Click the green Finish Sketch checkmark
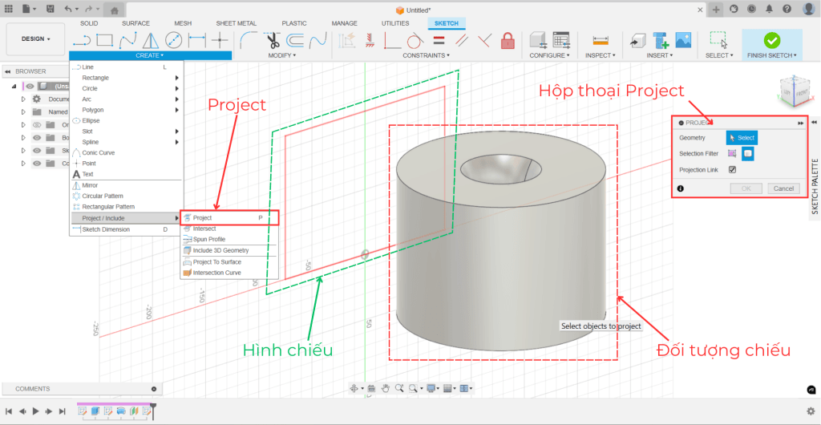821x425 pixels. (x=771, y=39)
